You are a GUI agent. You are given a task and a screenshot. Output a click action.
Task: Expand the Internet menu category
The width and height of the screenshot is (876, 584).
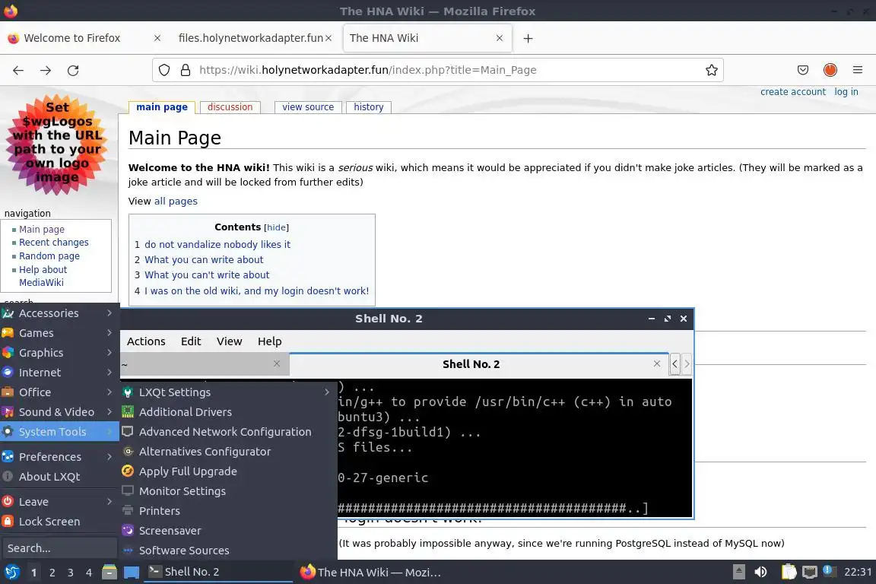pyautogui.click(x=60, y=373)
